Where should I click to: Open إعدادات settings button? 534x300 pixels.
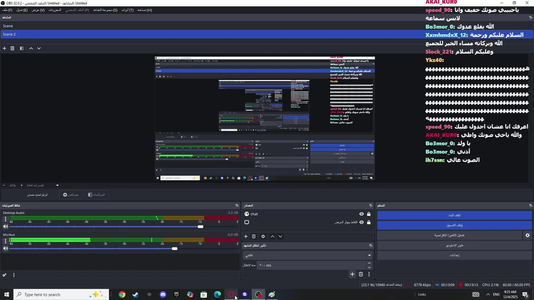[454, 255]
